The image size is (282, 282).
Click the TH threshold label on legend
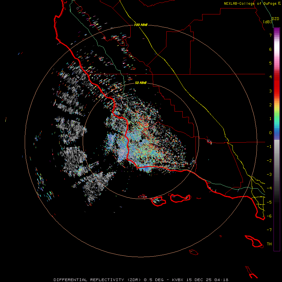[269, 244]
